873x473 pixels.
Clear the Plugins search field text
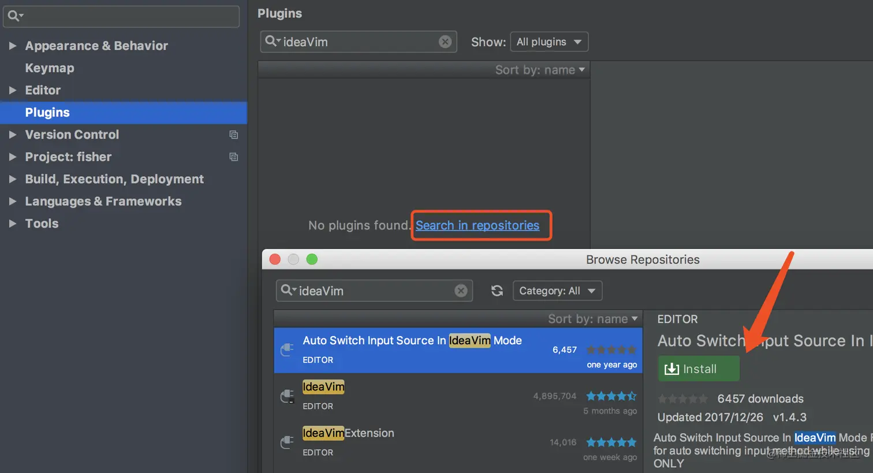445,42
